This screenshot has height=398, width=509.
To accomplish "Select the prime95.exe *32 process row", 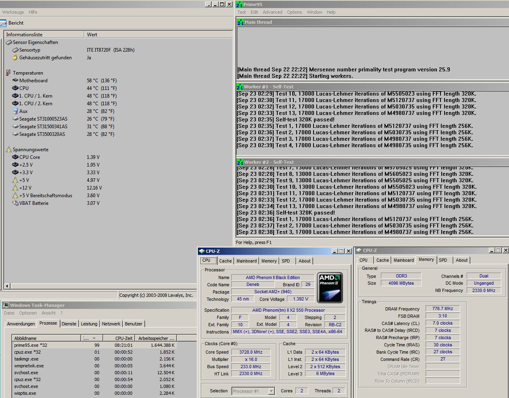I will 31,345.
